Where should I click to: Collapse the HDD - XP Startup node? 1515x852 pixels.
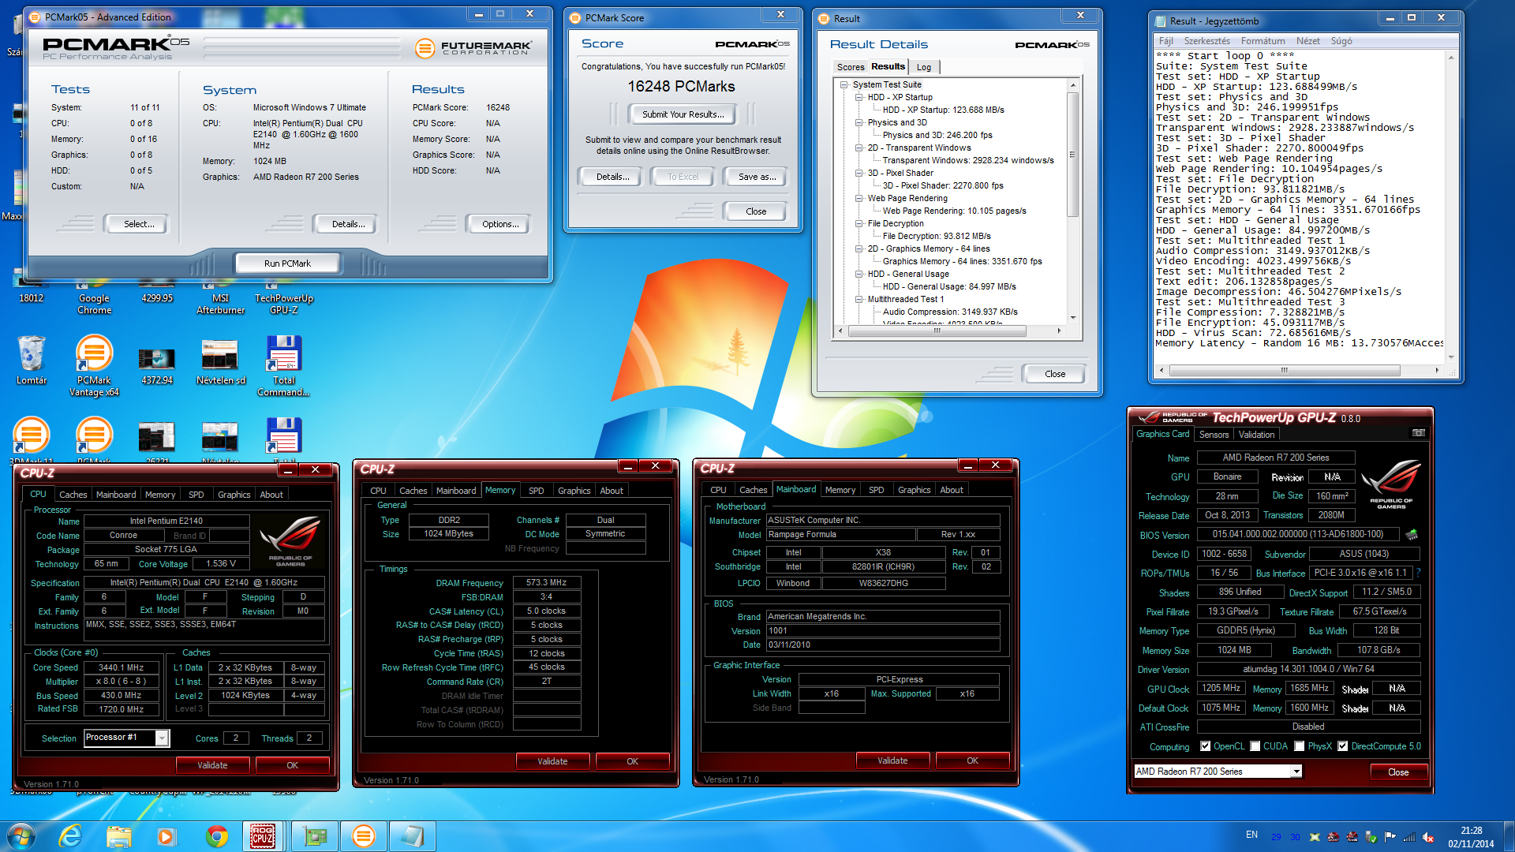click(859, 97)
